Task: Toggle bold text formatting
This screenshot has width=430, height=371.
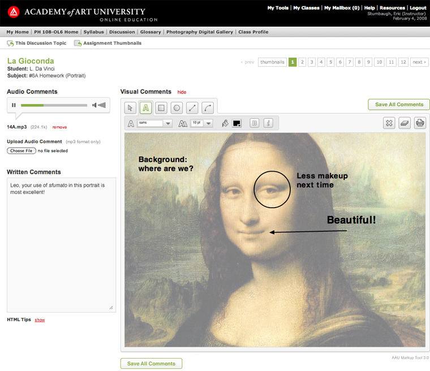Action: (x=255, y=123)
